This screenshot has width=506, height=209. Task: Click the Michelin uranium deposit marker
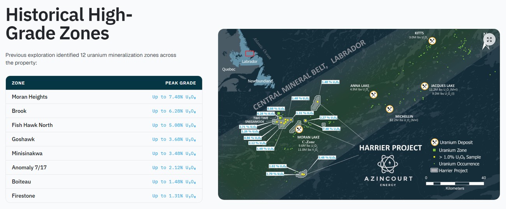point(390,109)
